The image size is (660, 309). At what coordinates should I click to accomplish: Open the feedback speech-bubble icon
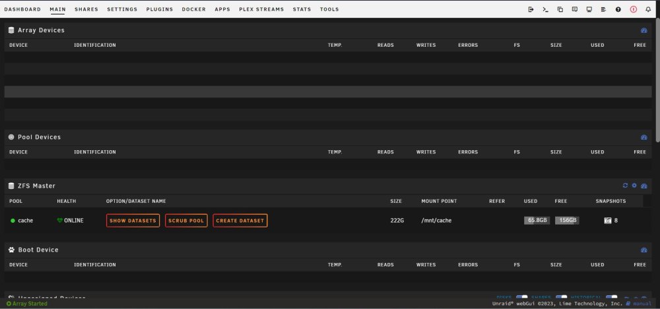click(x=575, y=9)
